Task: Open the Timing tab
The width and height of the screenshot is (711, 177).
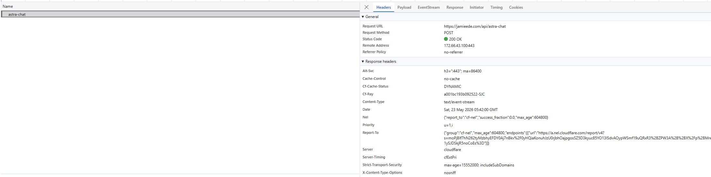Action: (496, 7)
